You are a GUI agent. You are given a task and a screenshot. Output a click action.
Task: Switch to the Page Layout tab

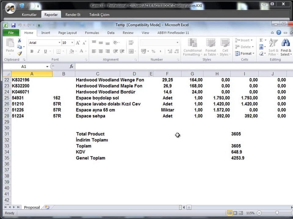pyautogui.click(x=67, y=33)
